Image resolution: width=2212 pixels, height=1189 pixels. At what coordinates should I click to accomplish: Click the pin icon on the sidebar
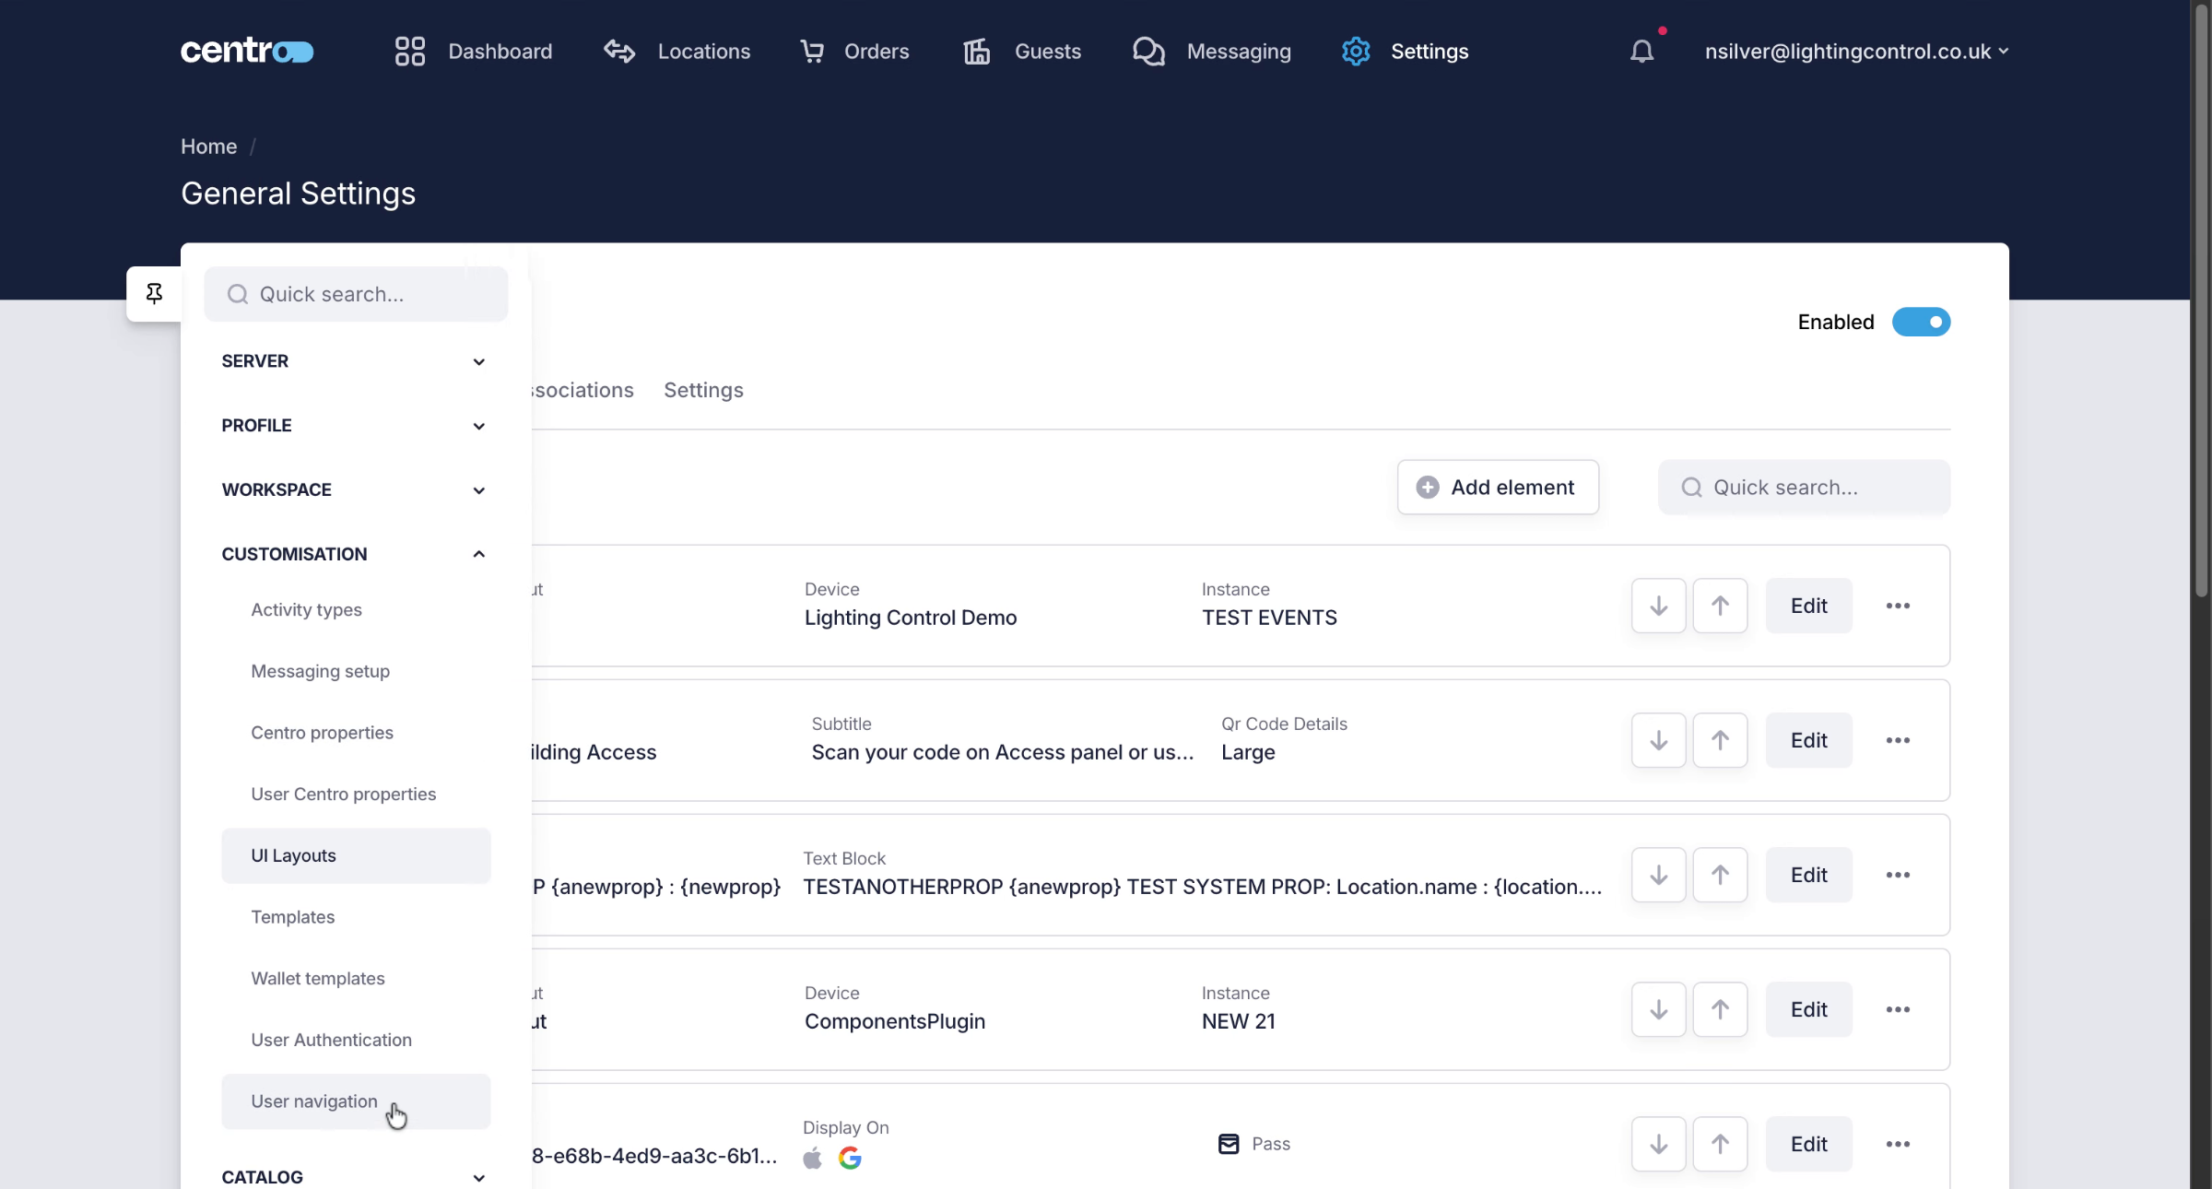154,293
